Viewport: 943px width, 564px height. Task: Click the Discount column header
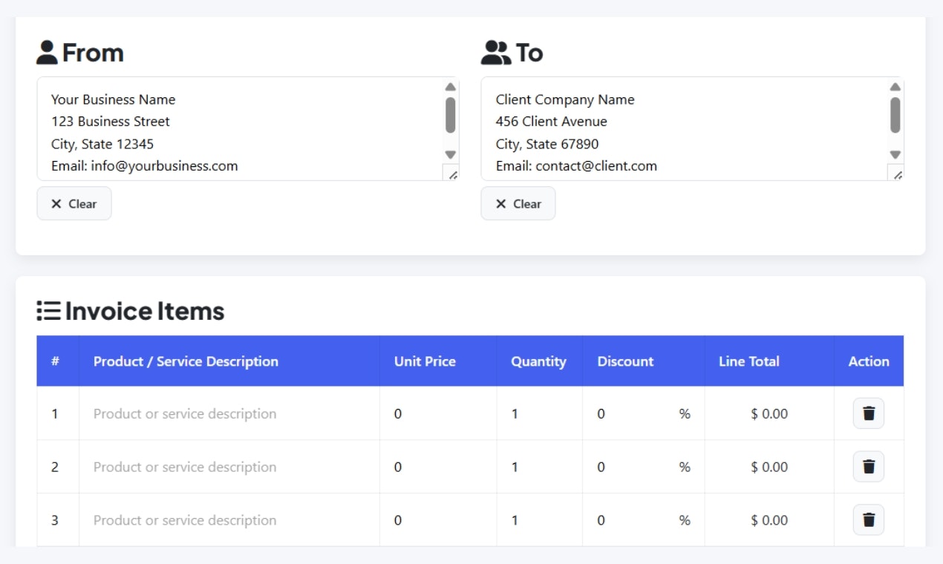[625, 361]
